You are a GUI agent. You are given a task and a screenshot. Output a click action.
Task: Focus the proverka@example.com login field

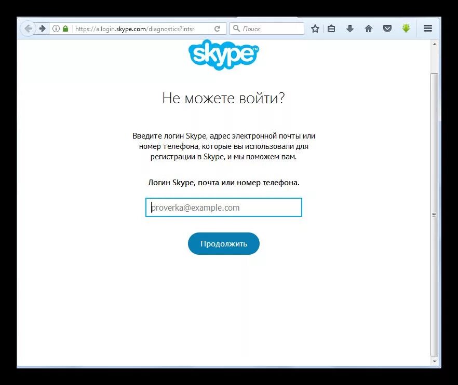pos(224,208)
